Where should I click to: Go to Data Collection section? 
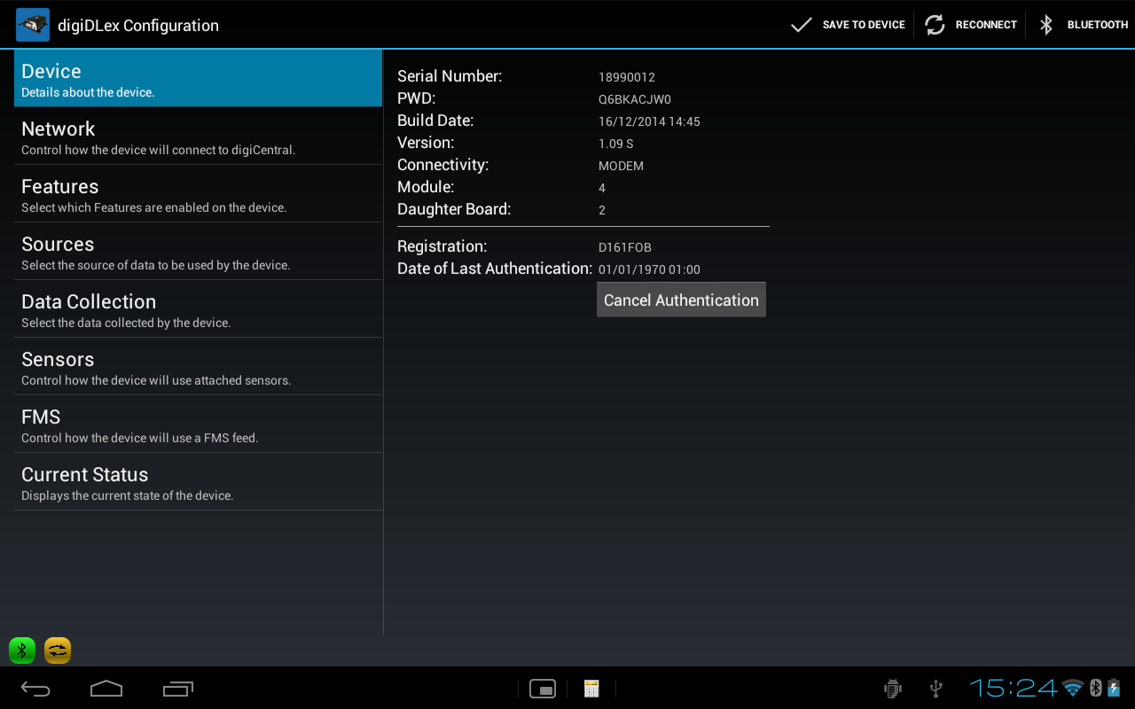click(x=198, y=309)
